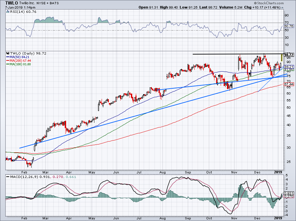Click the 84.21 MA(50) price tag
The height and width of the screenshot is (221, 296).
point(289,67)
